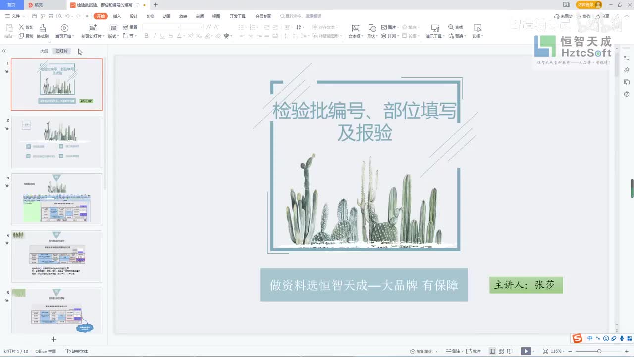Click the Select (选择) cursor icon
Screen dimensions: 634x357
point(477,28)
